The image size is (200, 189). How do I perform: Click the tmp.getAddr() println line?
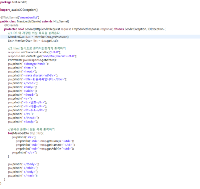(45, 149)
